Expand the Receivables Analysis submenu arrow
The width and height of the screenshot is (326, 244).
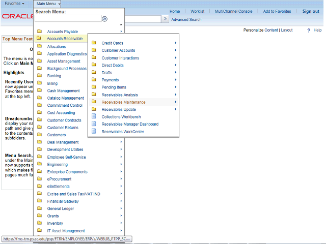[x=175, y=95]
